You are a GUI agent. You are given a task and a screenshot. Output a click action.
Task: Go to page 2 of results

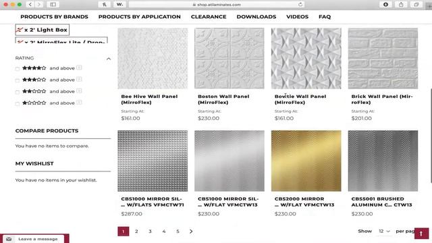pos(136,232)
